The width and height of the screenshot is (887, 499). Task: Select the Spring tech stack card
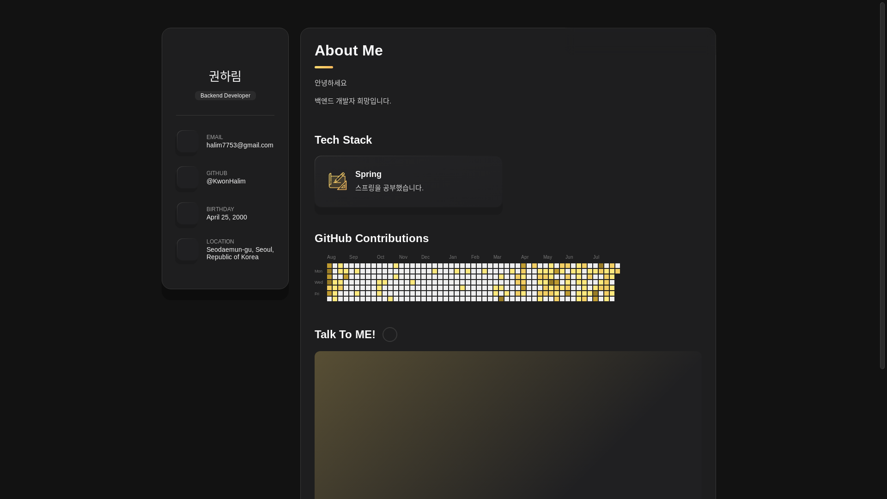tap(408, 182)
